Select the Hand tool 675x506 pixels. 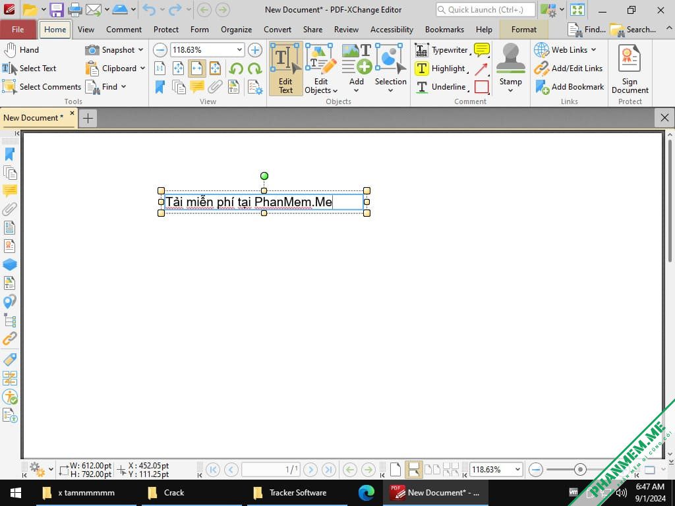click(x=22, y=50)
